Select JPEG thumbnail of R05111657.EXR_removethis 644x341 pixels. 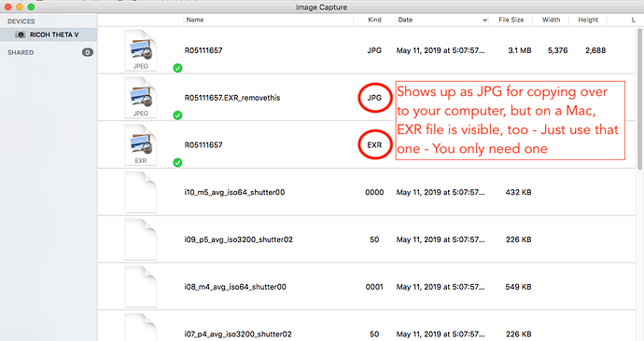click(x=141, y=98)
